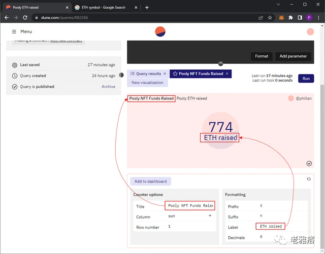Click Add parameter button
The height and width of the screenshot is (254, 325).
click(x=293, y=56)
